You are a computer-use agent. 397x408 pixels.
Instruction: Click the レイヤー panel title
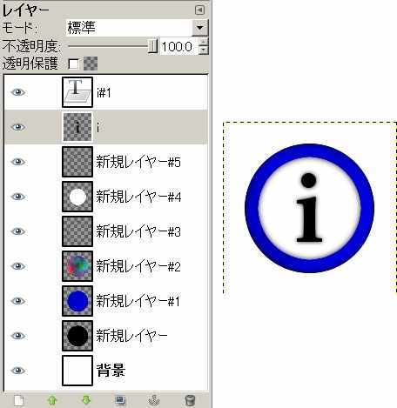click(x=25, y=10)
